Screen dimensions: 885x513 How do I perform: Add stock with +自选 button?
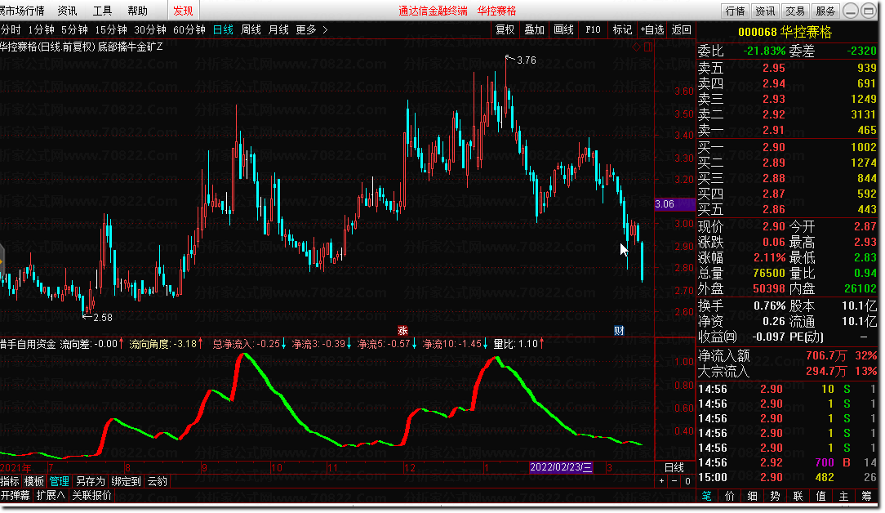652,29
